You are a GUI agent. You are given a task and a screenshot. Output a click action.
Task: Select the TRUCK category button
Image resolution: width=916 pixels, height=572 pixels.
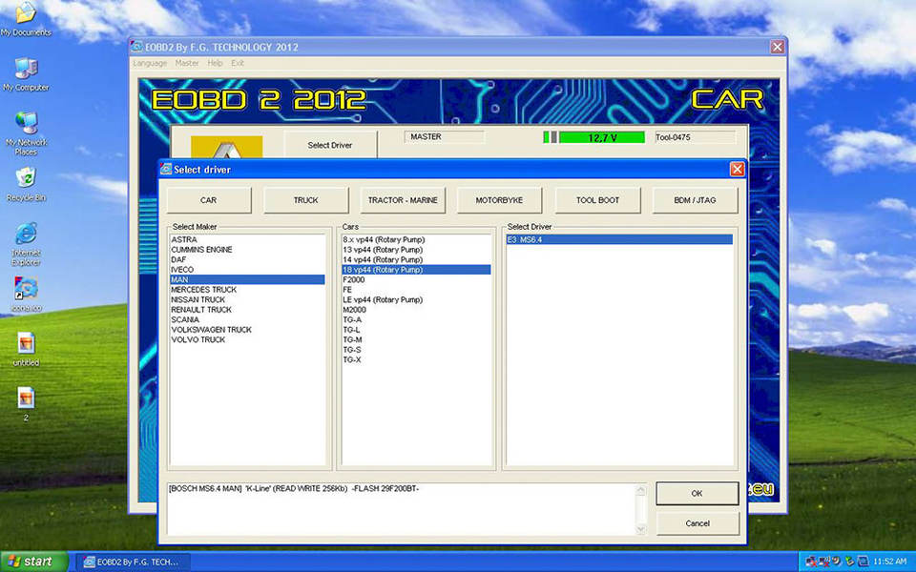click(305, 200)
